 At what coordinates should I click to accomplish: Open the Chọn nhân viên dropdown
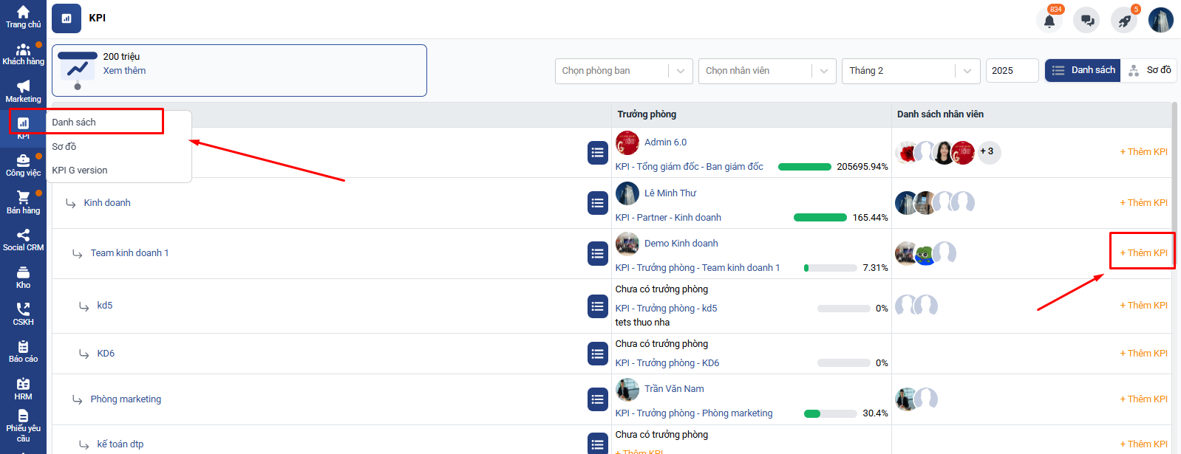[x=766, y=71]
